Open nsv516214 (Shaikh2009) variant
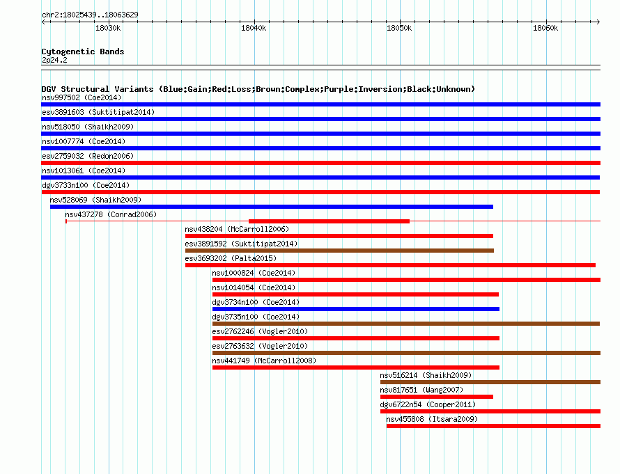The width and height of the screenshot is (620, 474). point(426,375)
